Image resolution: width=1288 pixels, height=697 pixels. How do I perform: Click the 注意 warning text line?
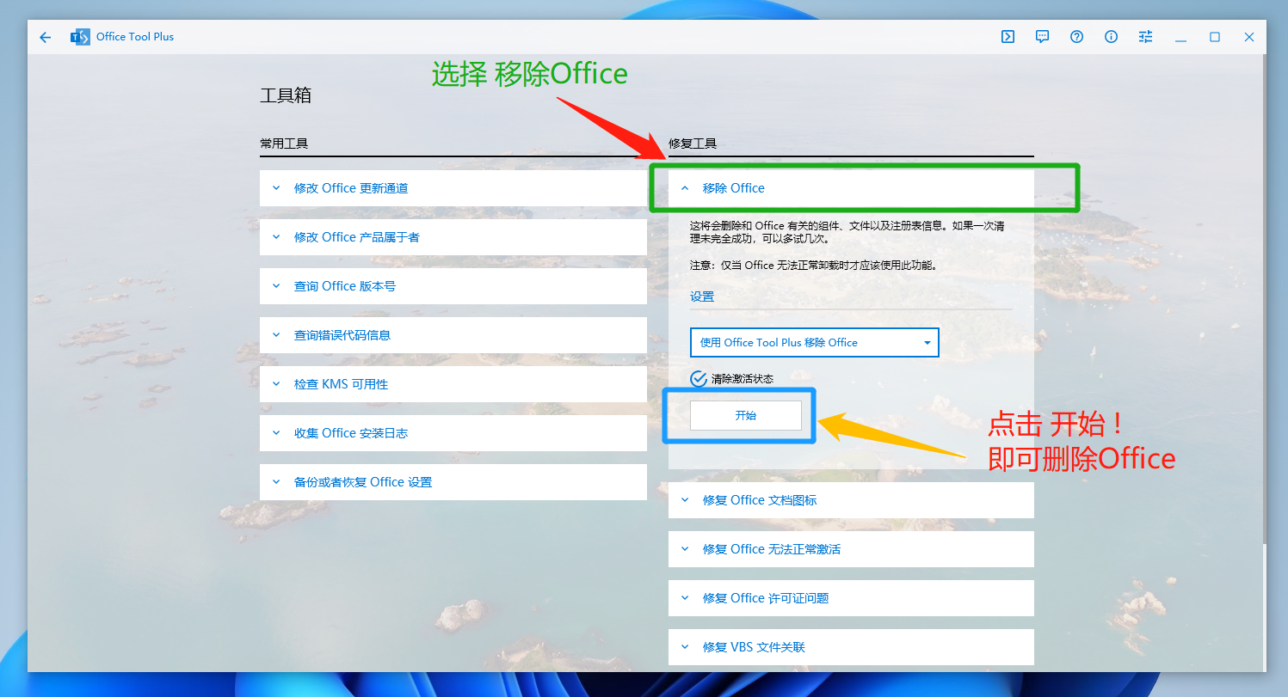click(x=813, y=266)
